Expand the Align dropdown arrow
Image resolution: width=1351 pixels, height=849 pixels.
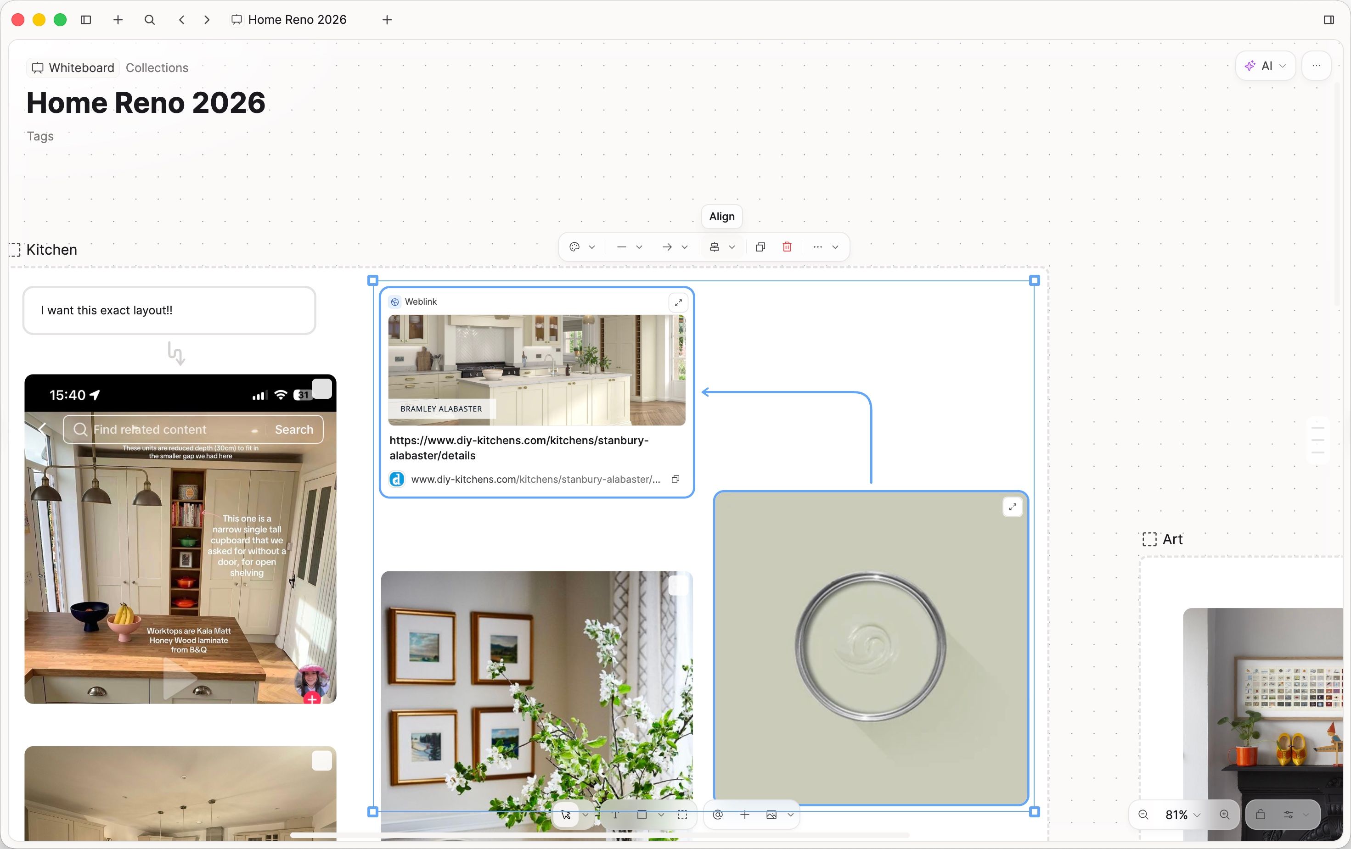732,247
